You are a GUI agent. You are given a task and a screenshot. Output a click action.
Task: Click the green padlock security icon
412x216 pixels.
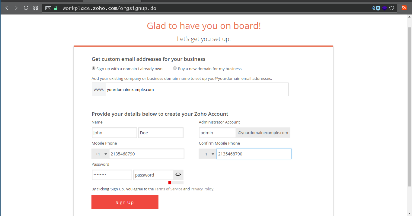pyautogui.click(x=56, y=8)
